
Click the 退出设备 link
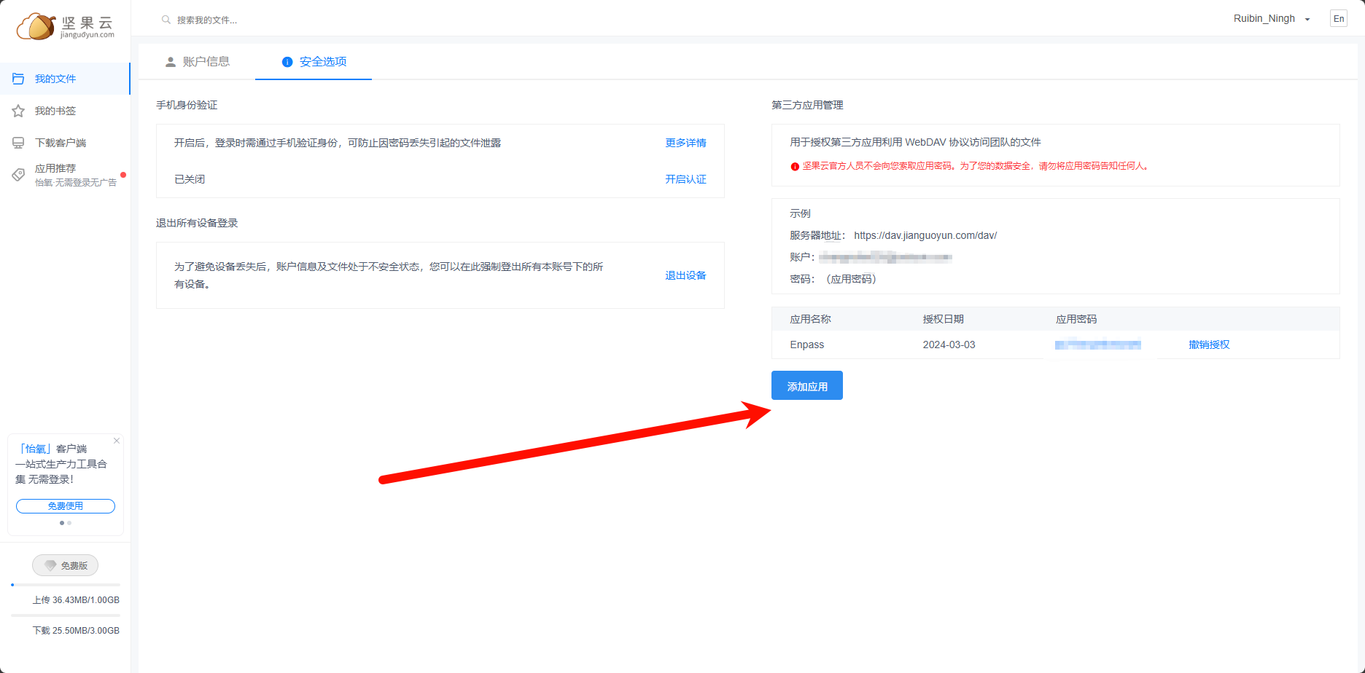[685, 275]
